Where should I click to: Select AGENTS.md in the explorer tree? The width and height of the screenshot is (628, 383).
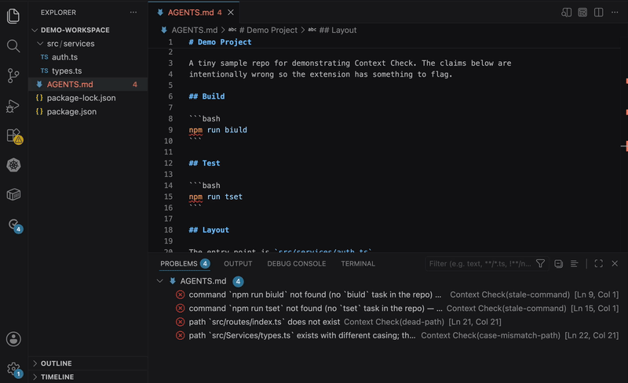click(88, 85)
